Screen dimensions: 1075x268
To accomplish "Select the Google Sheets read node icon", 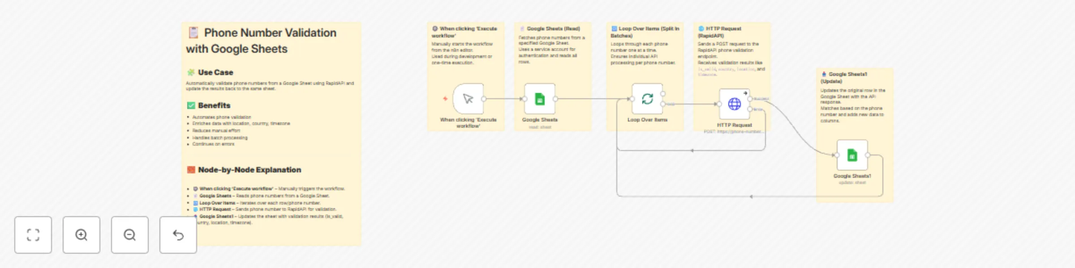I will [540, 99].
